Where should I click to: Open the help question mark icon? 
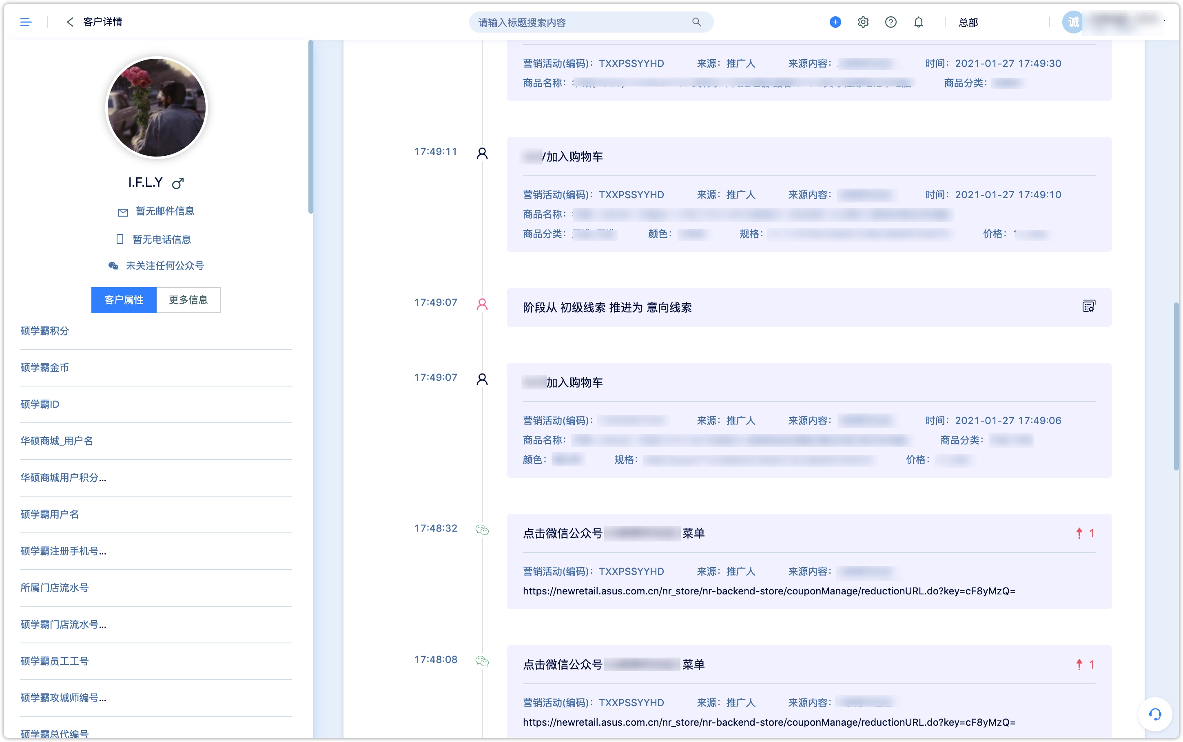[x=891, y=22]
